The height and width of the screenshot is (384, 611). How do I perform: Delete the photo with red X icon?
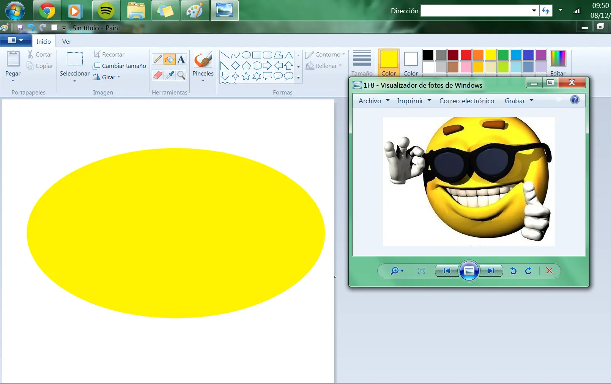pos(549,271)
